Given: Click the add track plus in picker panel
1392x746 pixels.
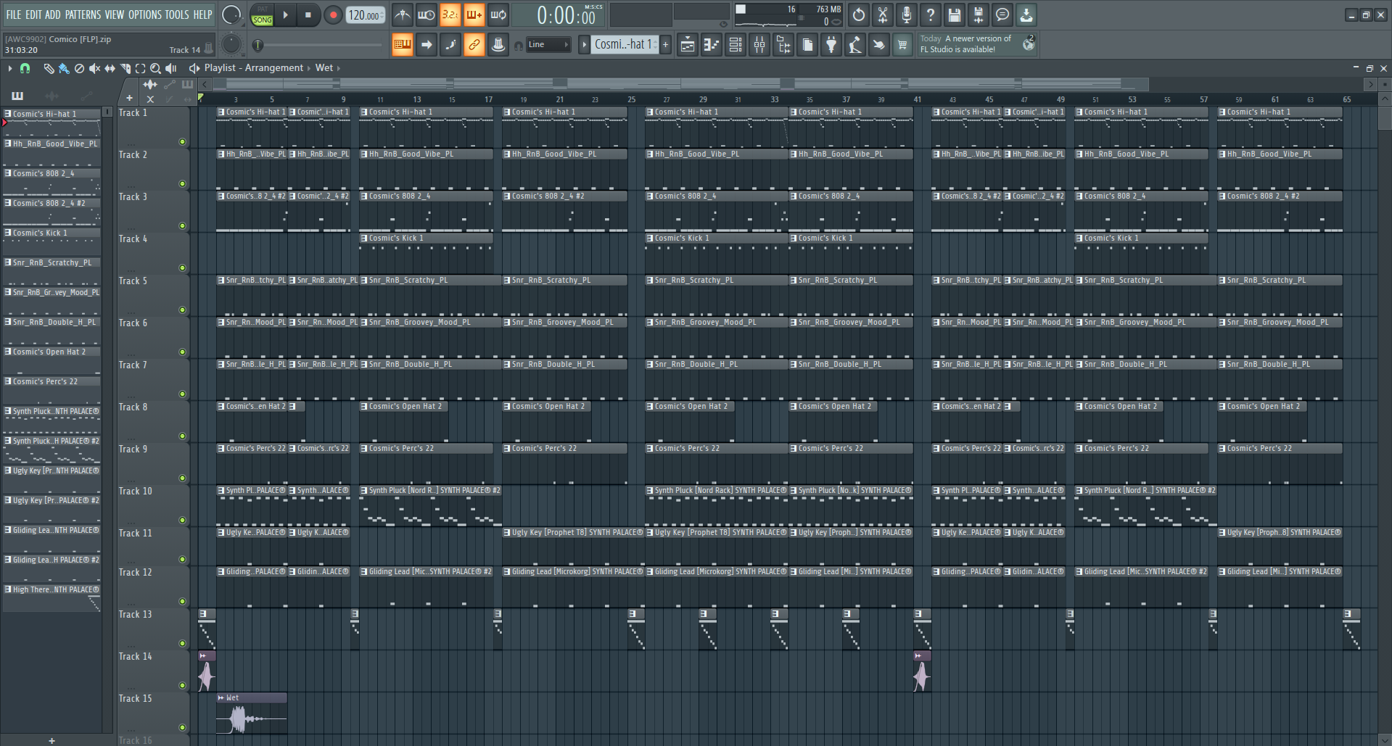Looking at the screenshot, I should (x=52, y=740).
